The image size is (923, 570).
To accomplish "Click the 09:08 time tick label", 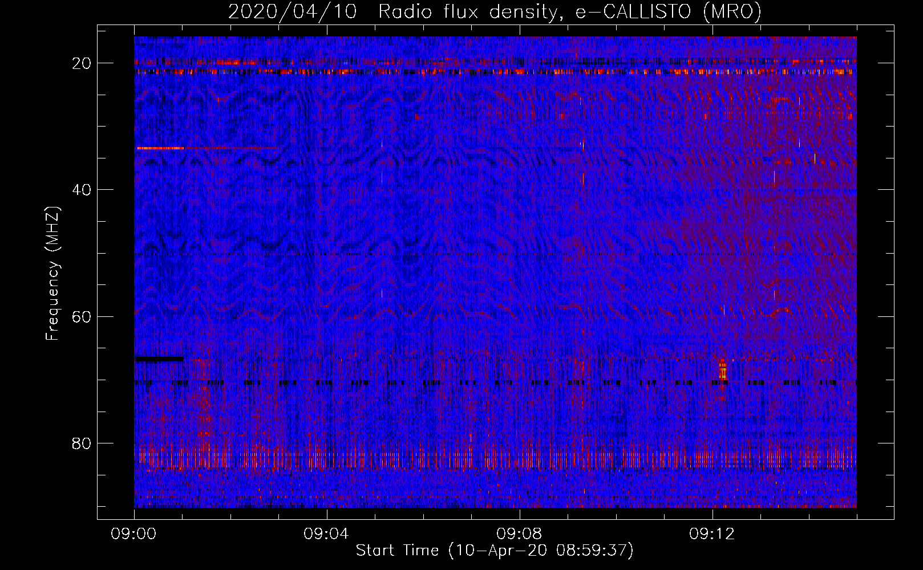I will click(520, 534).
